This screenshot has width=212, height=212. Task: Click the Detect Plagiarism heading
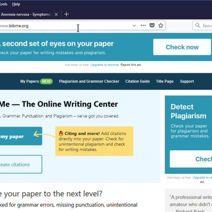188,111
